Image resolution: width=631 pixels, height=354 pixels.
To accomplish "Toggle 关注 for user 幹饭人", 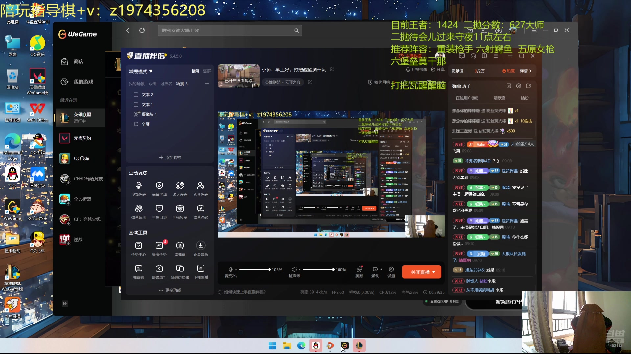I will (x=459, y=281).
